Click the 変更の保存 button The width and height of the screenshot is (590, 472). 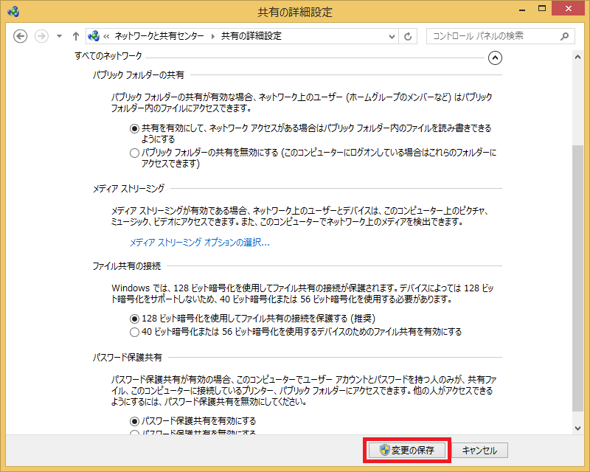click(407, 450)
